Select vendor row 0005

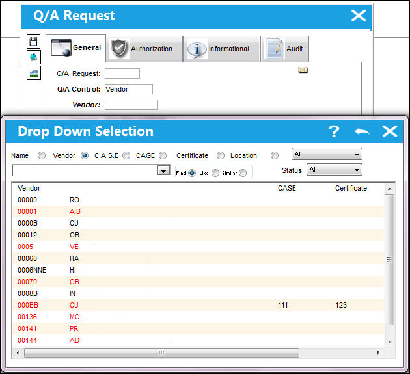tap(198, 247)
